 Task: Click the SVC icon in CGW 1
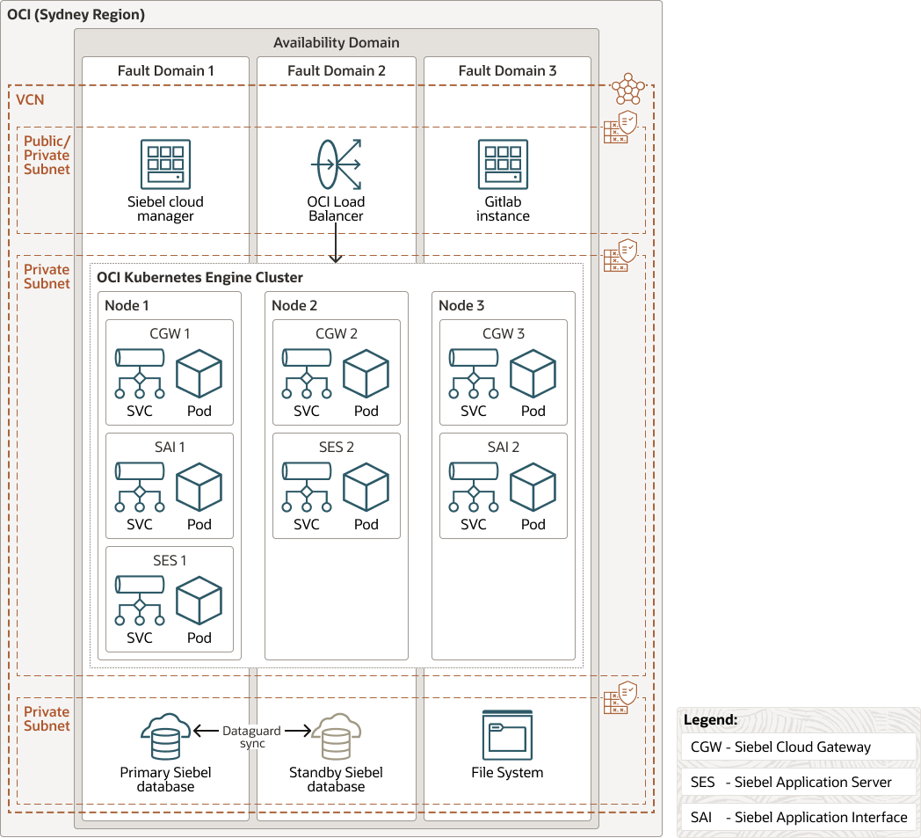(140, 374)
